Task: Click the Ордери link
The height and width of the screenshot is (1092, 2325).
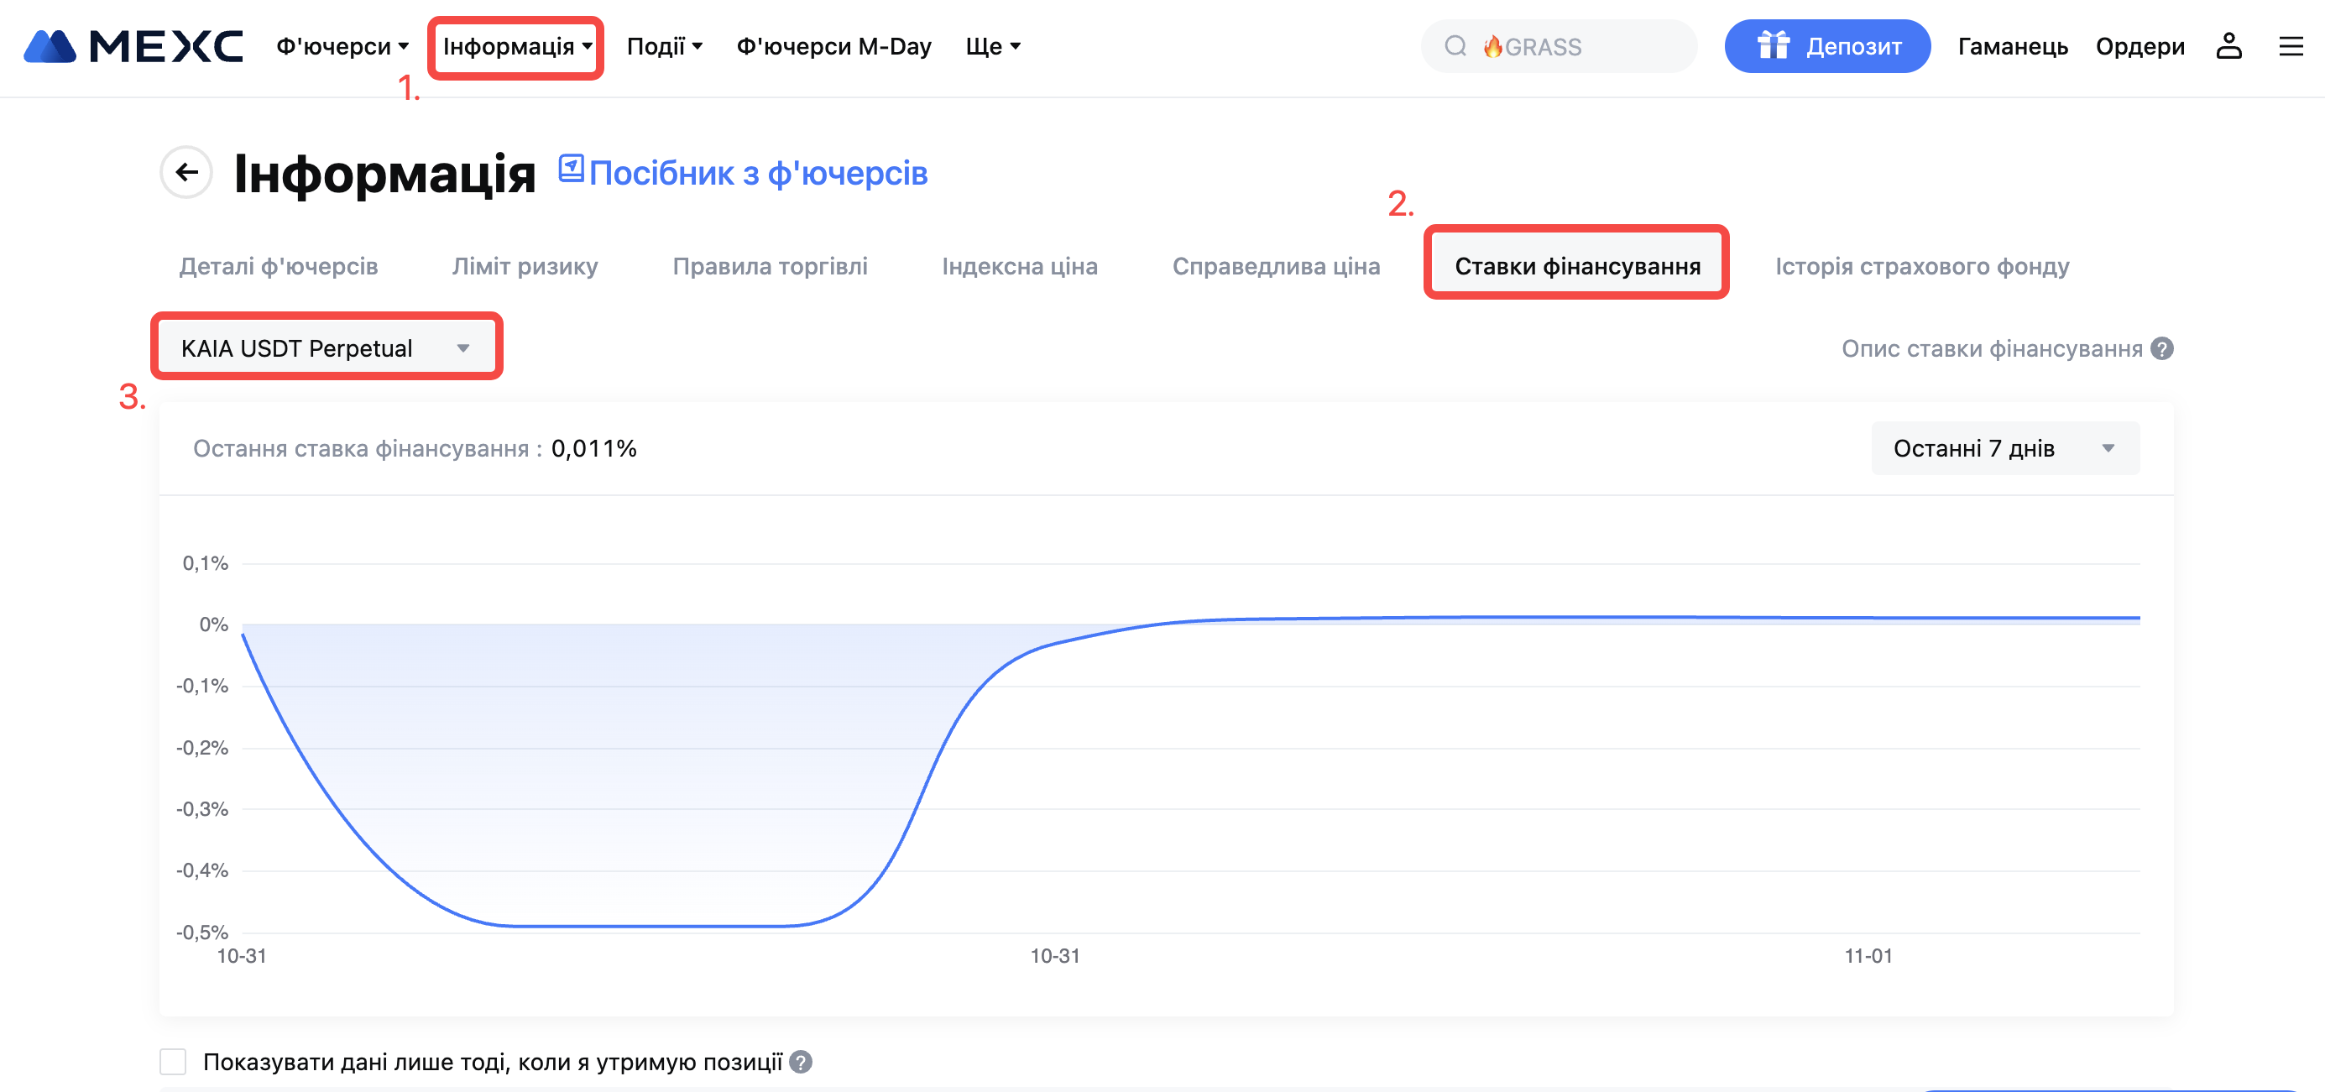Action: [x=2139, y=46]
